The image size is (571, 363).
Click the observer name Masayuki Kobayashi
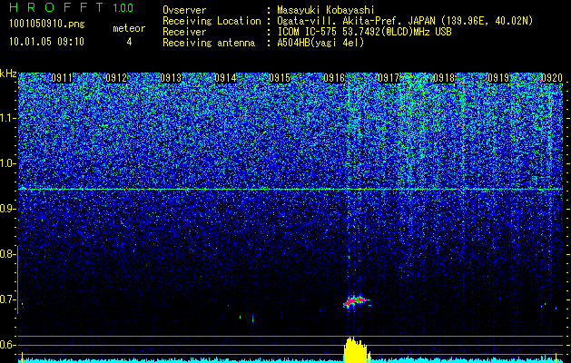(x=326, y=10)
